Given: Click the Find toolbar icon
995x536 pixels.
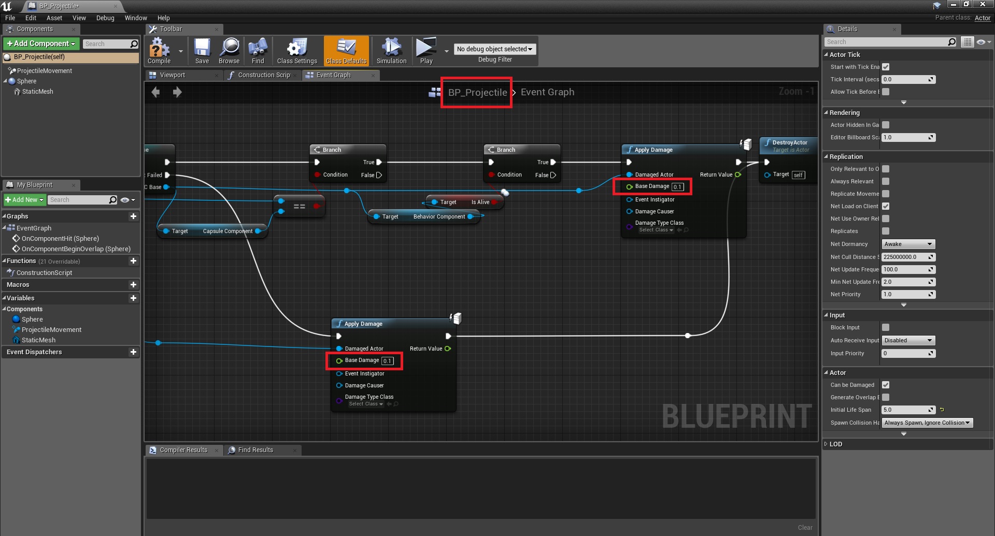Looking at the screenshot, I should point(258,51).
